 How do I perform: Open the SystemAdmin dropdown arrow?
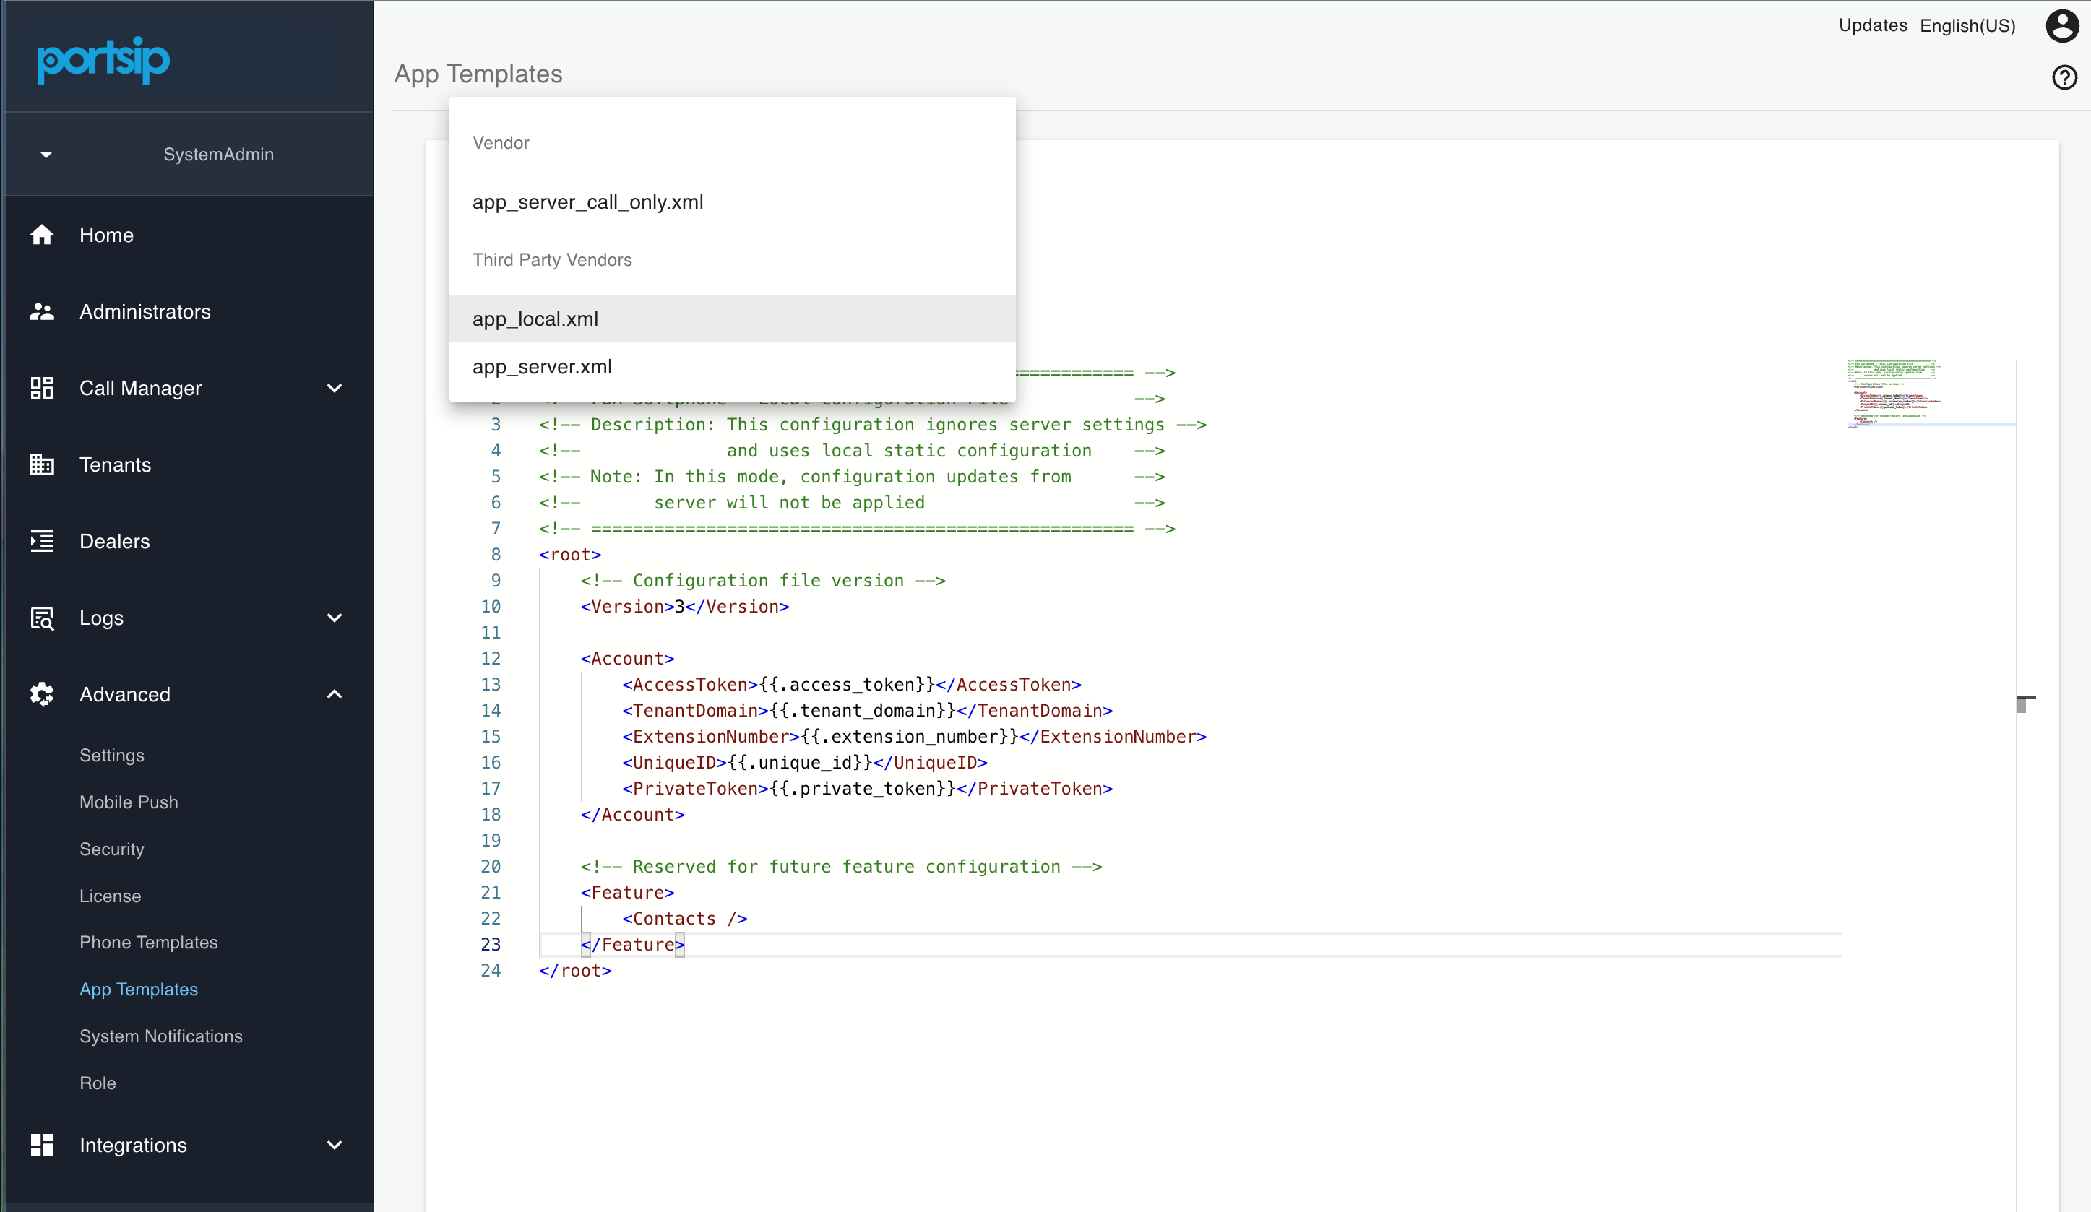[x=46, y=155]
